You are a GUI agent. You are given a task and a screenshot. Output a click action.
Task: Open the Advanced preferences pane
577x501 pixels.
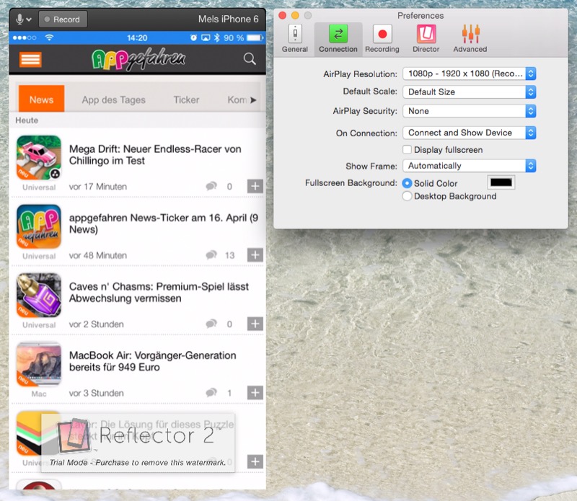point(470,39)
